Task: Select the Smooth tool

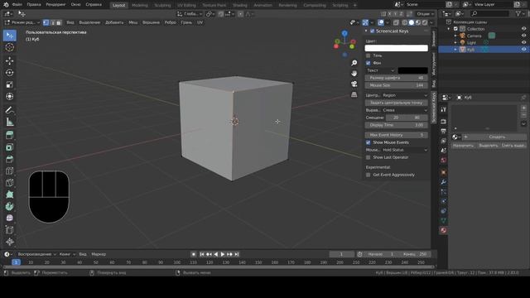Action: [x=9, y=218]
